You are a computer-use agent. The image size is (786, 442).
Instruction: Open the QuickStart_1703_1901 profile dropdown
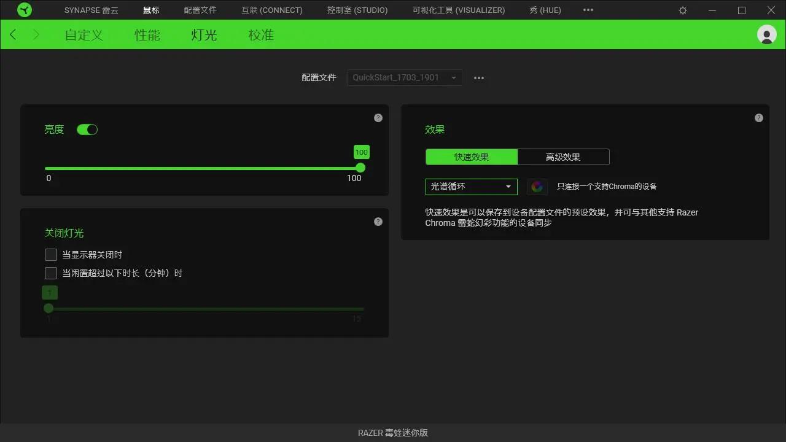(x=404, y=77)
